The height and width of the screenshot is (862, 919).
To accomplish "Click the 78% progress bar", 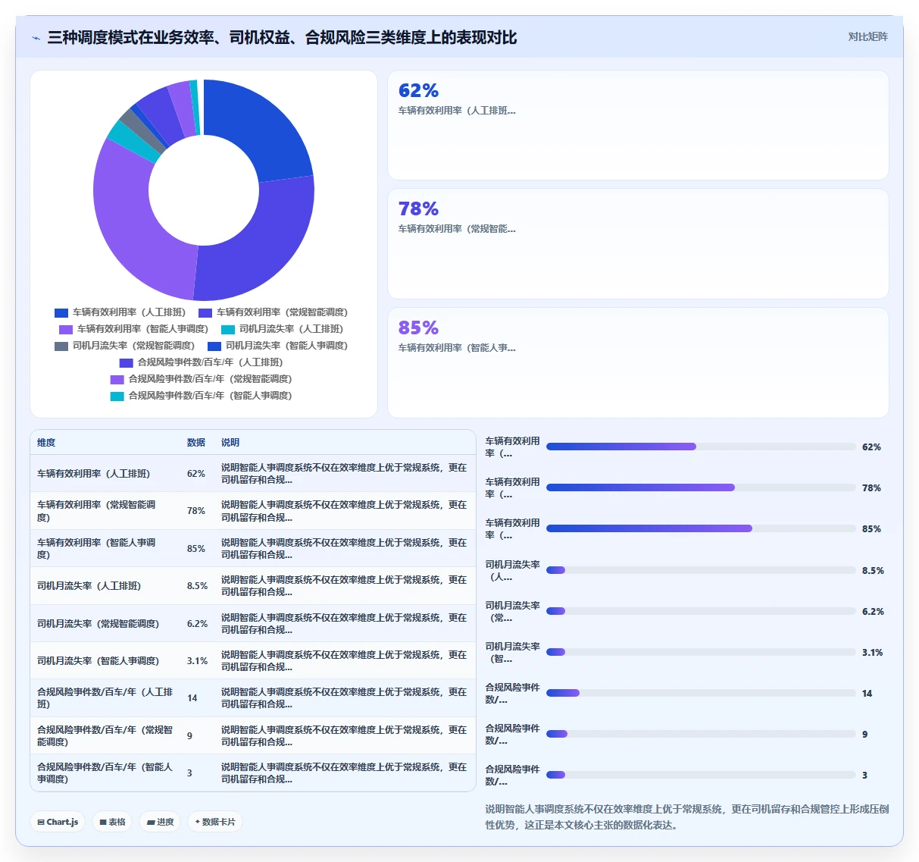I will [x=701, y=487].
